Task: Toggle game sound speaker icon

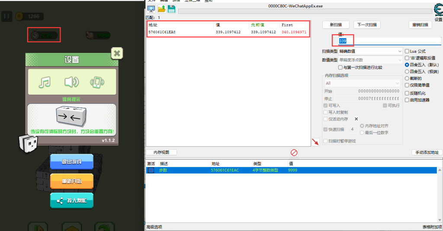Action: [x=71, y=82]
